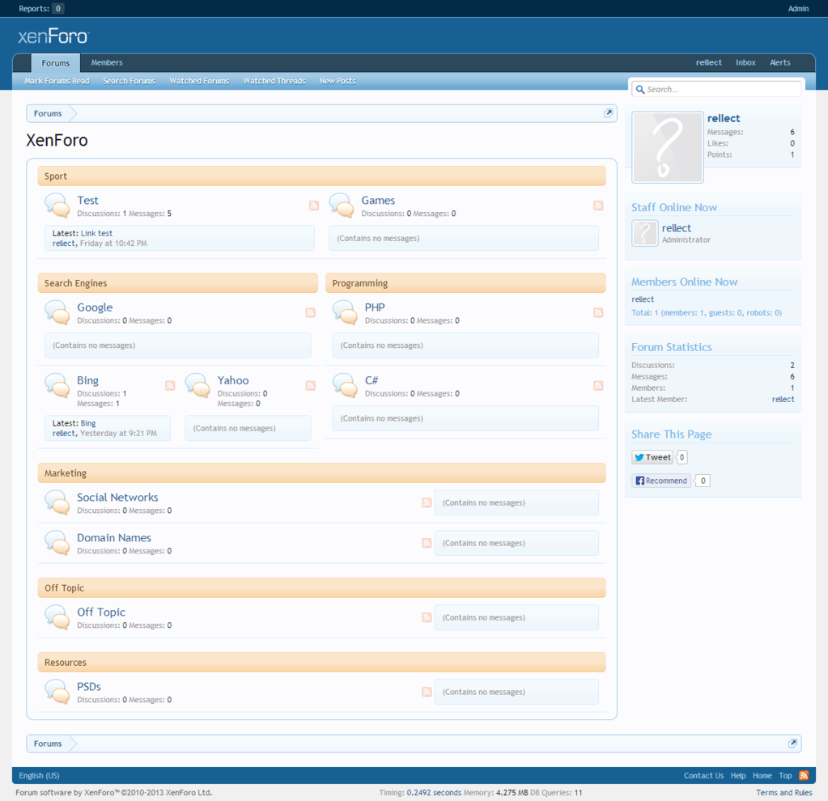Click in the Search input field

tap(716, 89)
